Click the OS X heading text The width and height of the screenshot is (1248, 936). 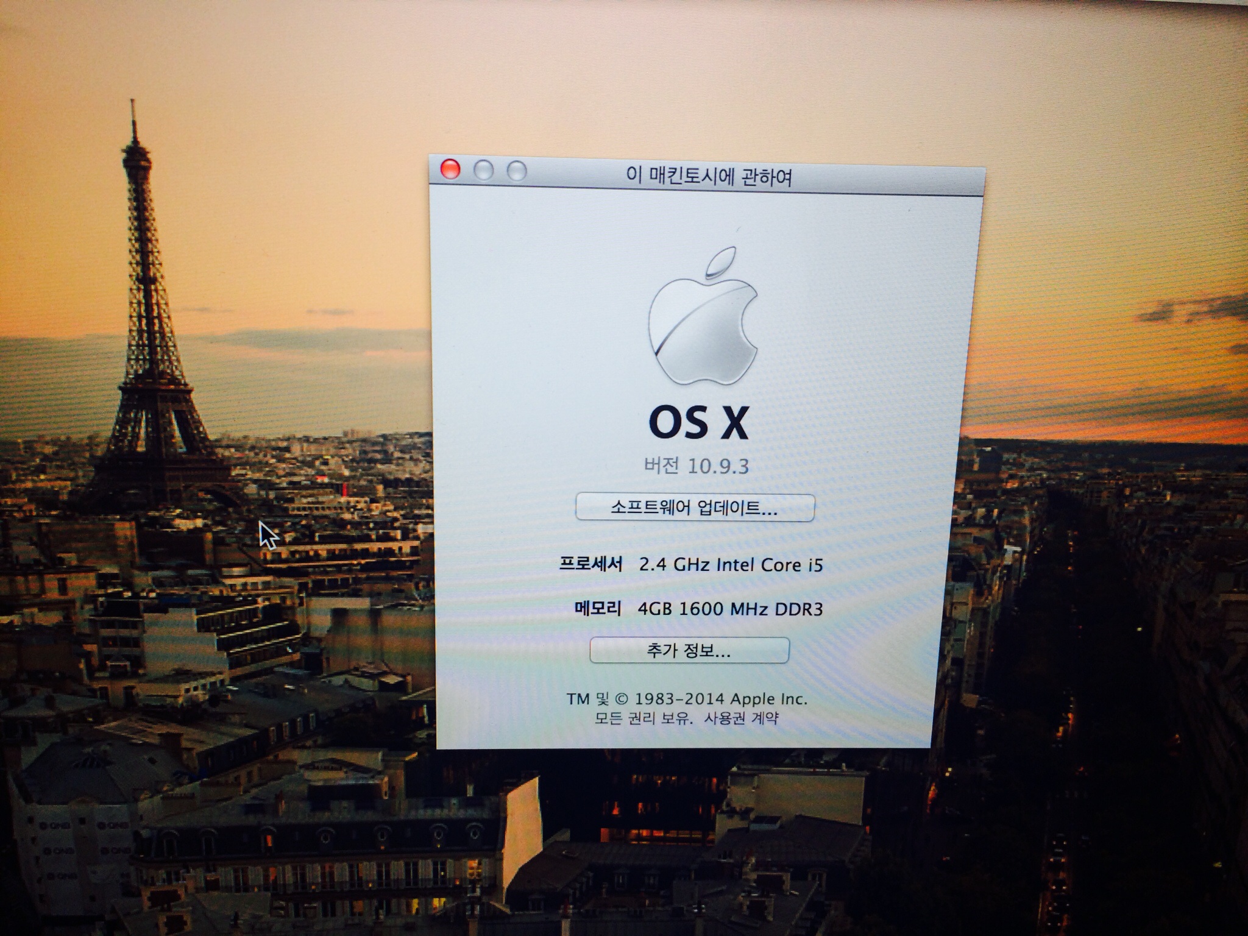[698, 422]
